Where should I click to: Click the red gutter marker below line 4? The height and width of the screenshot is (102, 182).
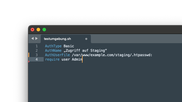point(29,62)
